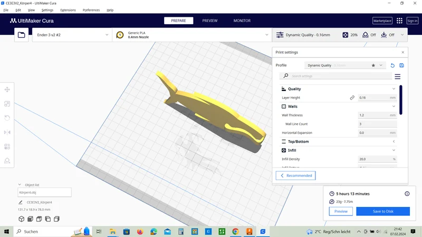This screenshot has height=237, width=422.
Task: Click the Recommended button
Action: pos(295,175)
